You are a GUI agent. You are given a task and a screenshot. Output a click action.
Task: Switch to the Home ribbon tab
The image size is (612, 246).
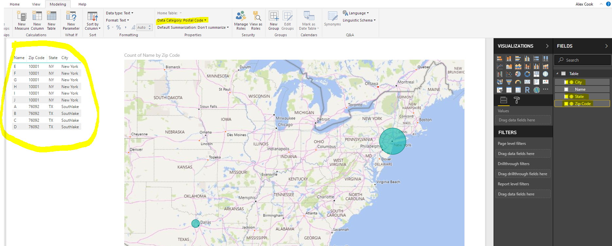tap(15, 4)
